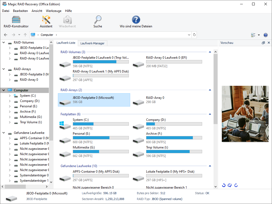Viewport: 272px width, 204px height.
Task: Undock the Vorschau panel
Action: click(x=263, y=43)
